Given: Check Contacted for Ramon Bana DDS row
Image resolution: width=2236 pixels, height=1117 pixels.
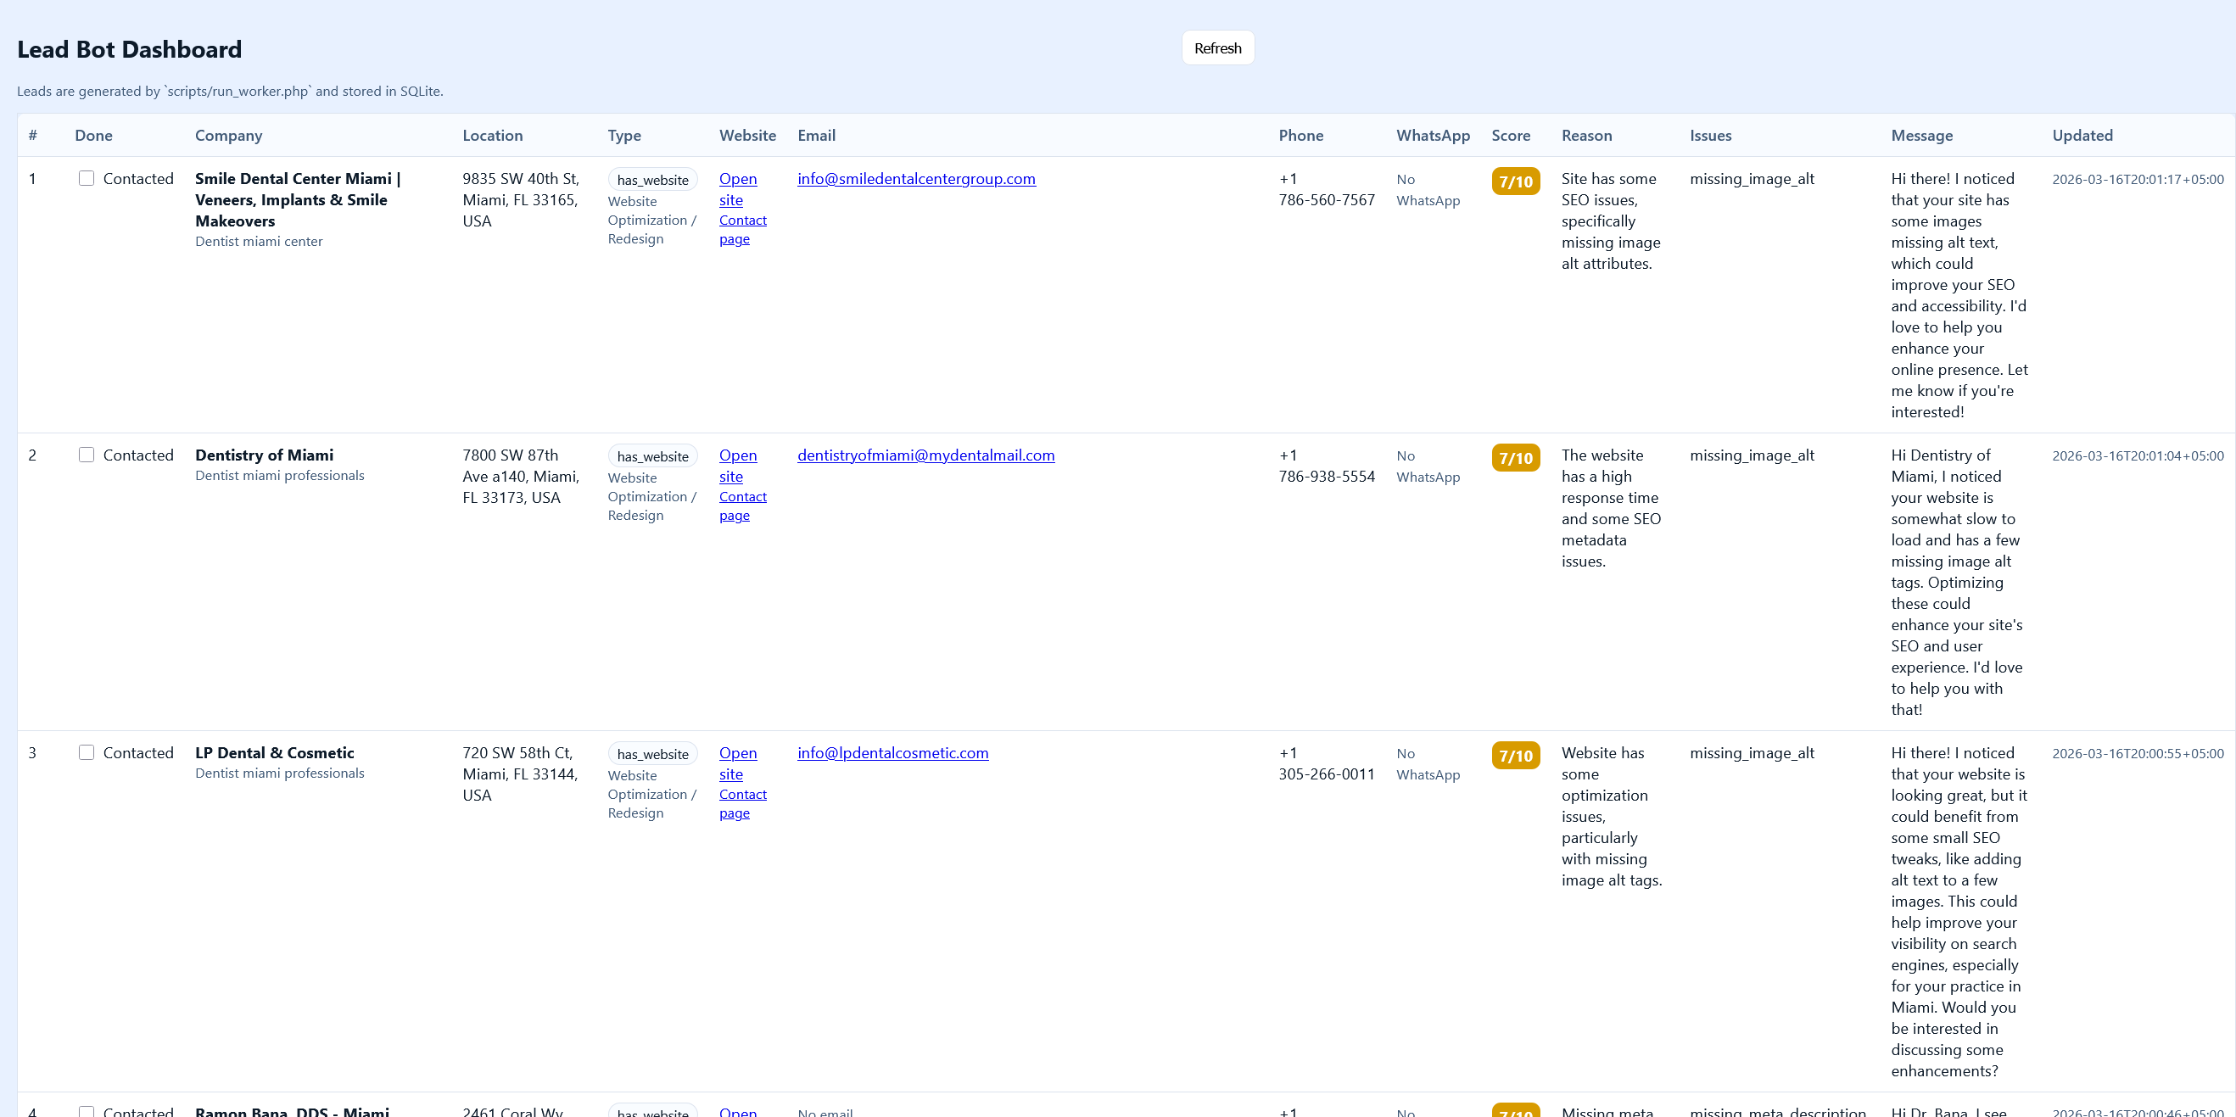Looking at the screenshot, I should point(87,1111).
